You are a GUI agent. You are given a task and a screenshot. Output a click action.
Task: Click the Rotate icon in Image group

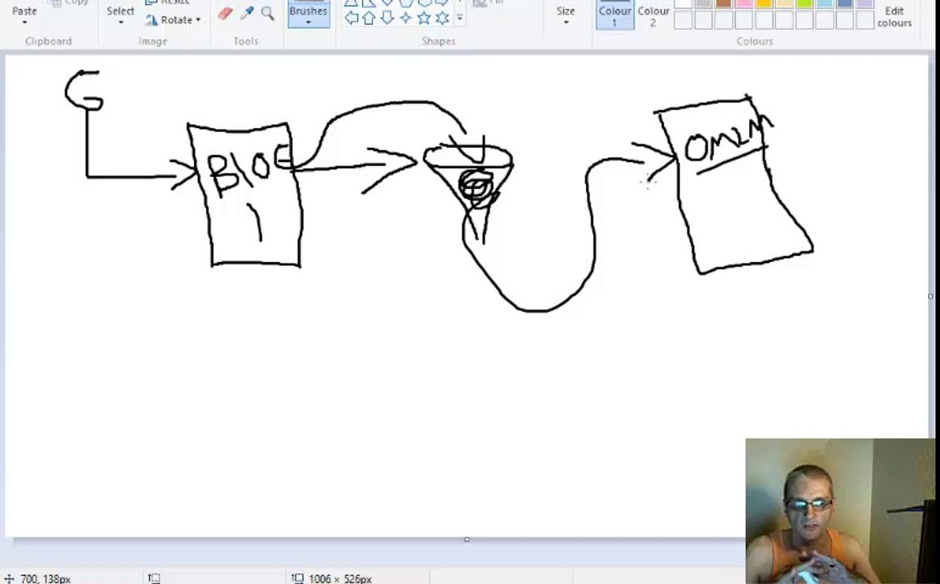152,19
